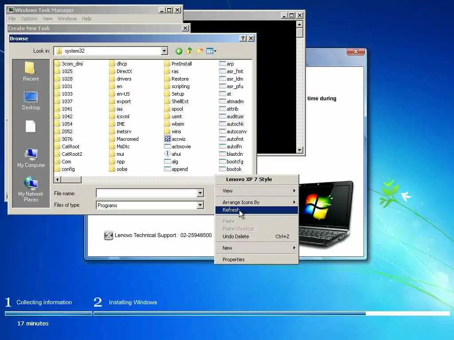Select the actmovie file
Screen dimensions: 454x340
177,147
